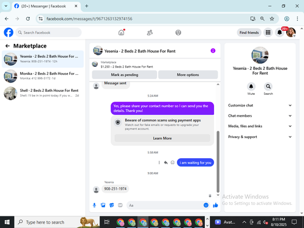Image resolution: width=304 pixels, height=228 pixels.
Task: Click browser back navigation arrow
Action: pos(7,19)
